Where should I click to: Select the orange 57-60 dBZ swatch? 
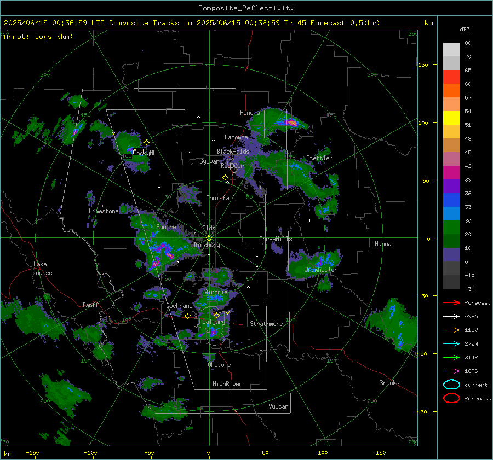tap(451, 91)
